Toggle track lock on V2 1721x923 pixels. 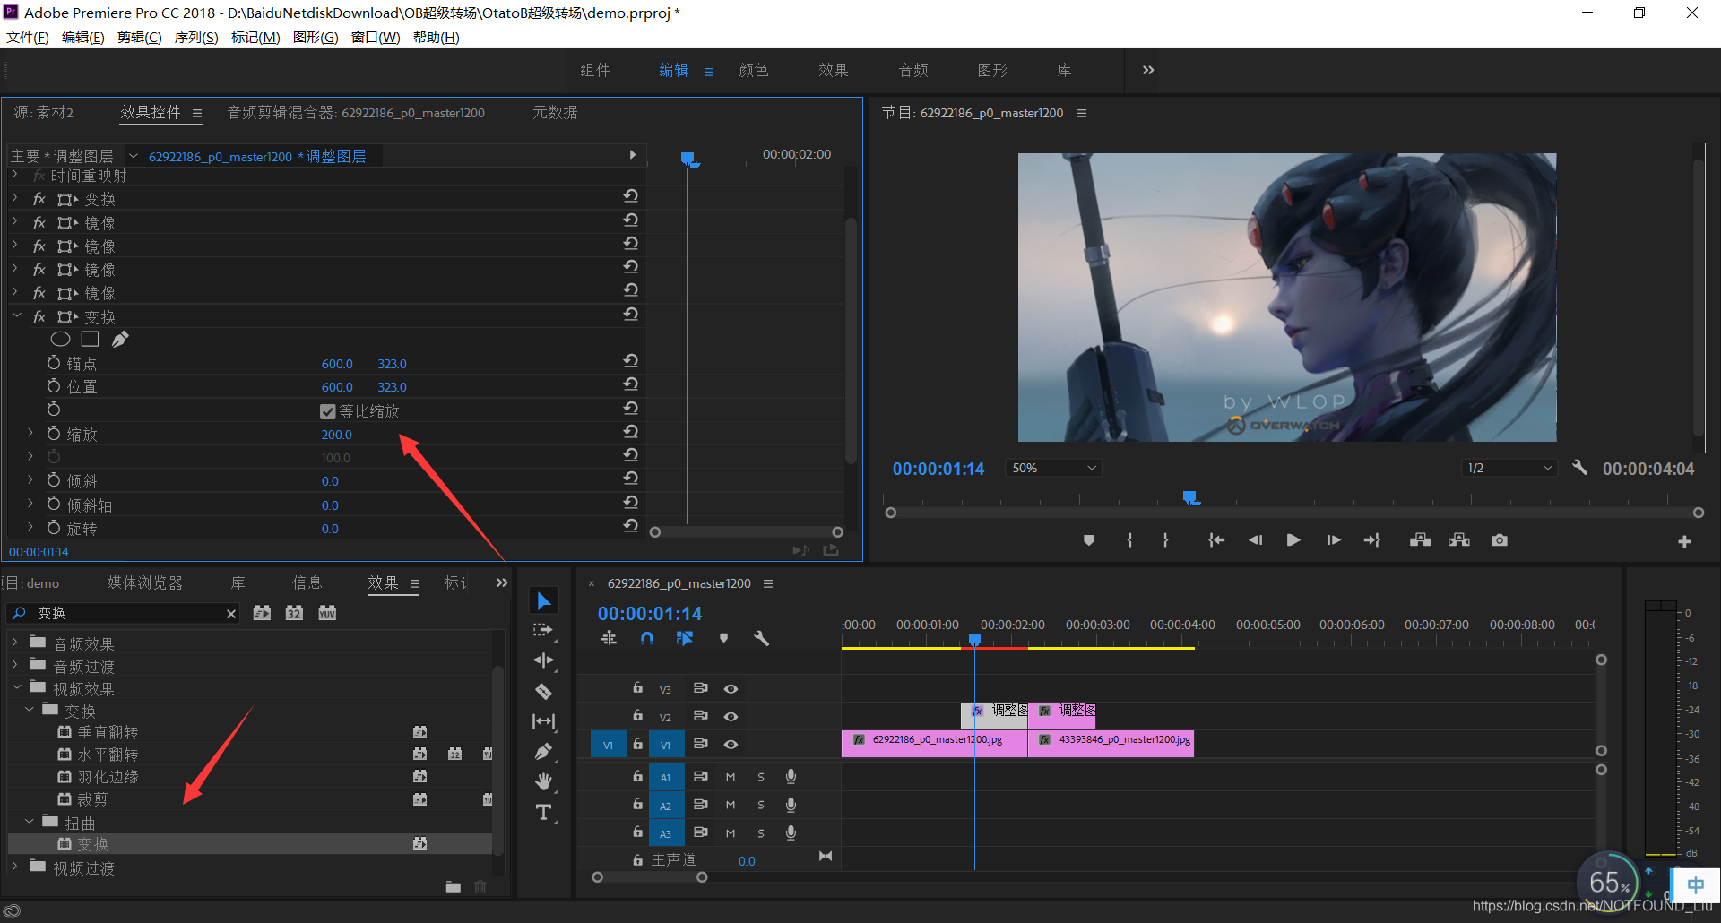637,715
